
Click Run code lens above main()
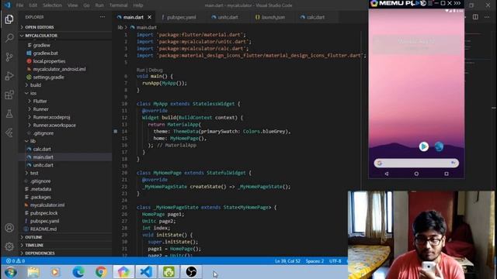(x=141, y=70)
